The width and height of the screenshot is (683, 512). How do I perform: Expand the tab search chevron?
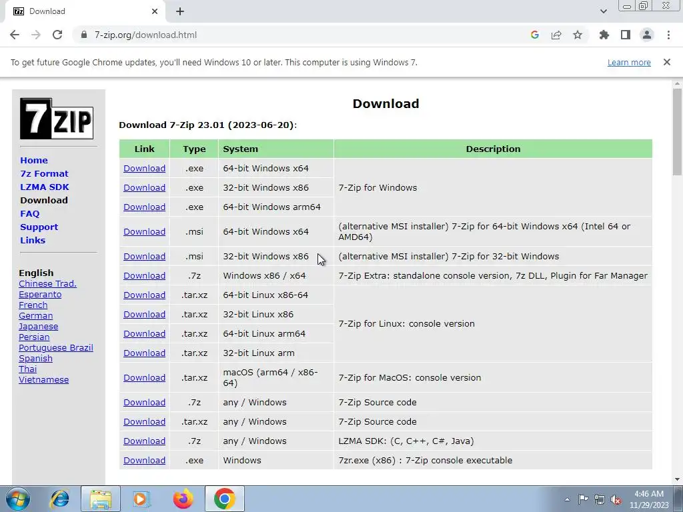click(603, 11)
